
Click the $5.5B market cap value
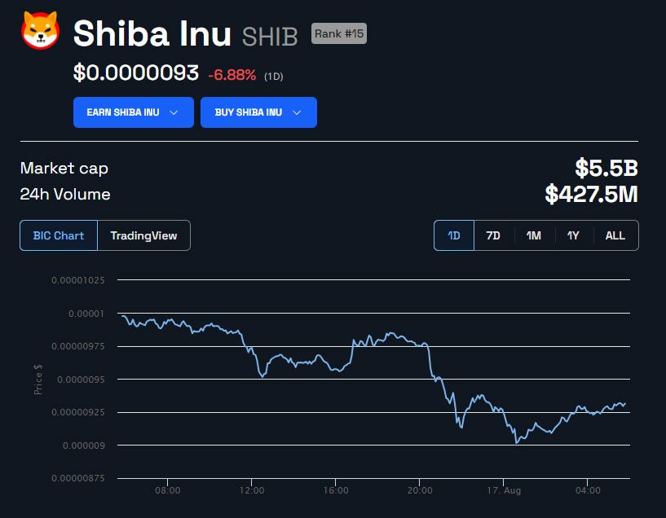pos(606,169)
